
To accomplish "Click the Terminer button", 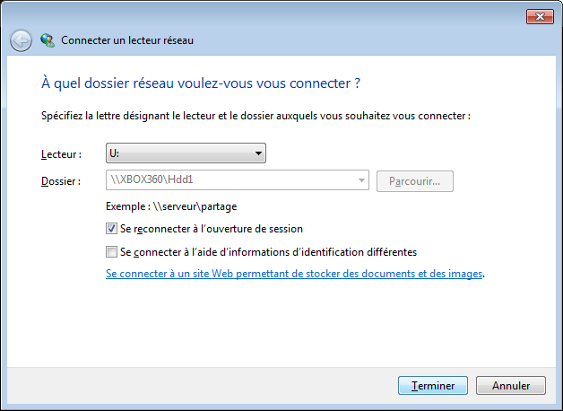I will pos(433,386).
